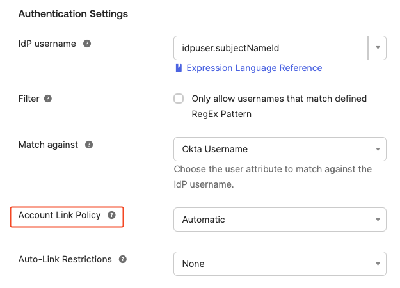Click the Auto-Link Restrictions help icon
The image size is (400, 288).
click(x=123, y=260)
